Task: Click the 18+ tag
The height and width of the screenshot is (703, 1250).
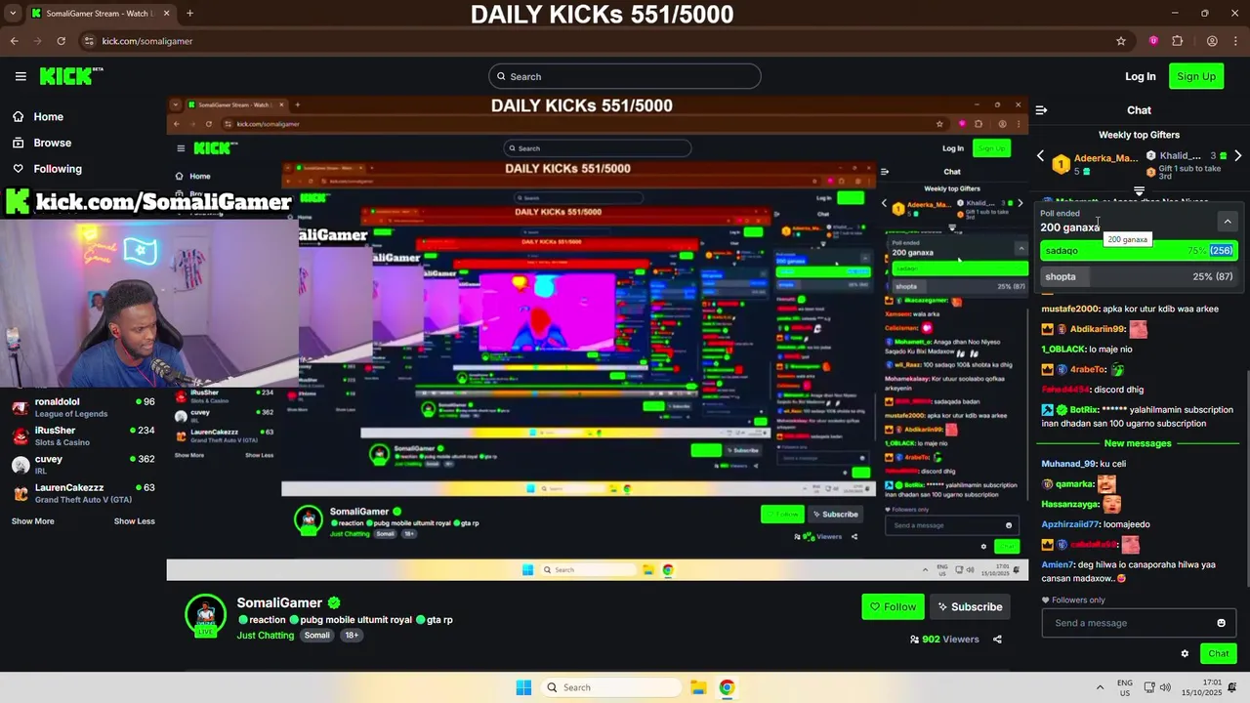Action: tap(351, 636)
